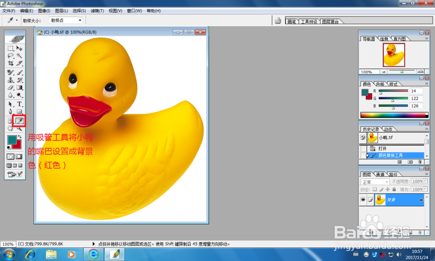Switch to the 通道 tab
This screenshot has height=261, width=435.
[x=380, y=174]
